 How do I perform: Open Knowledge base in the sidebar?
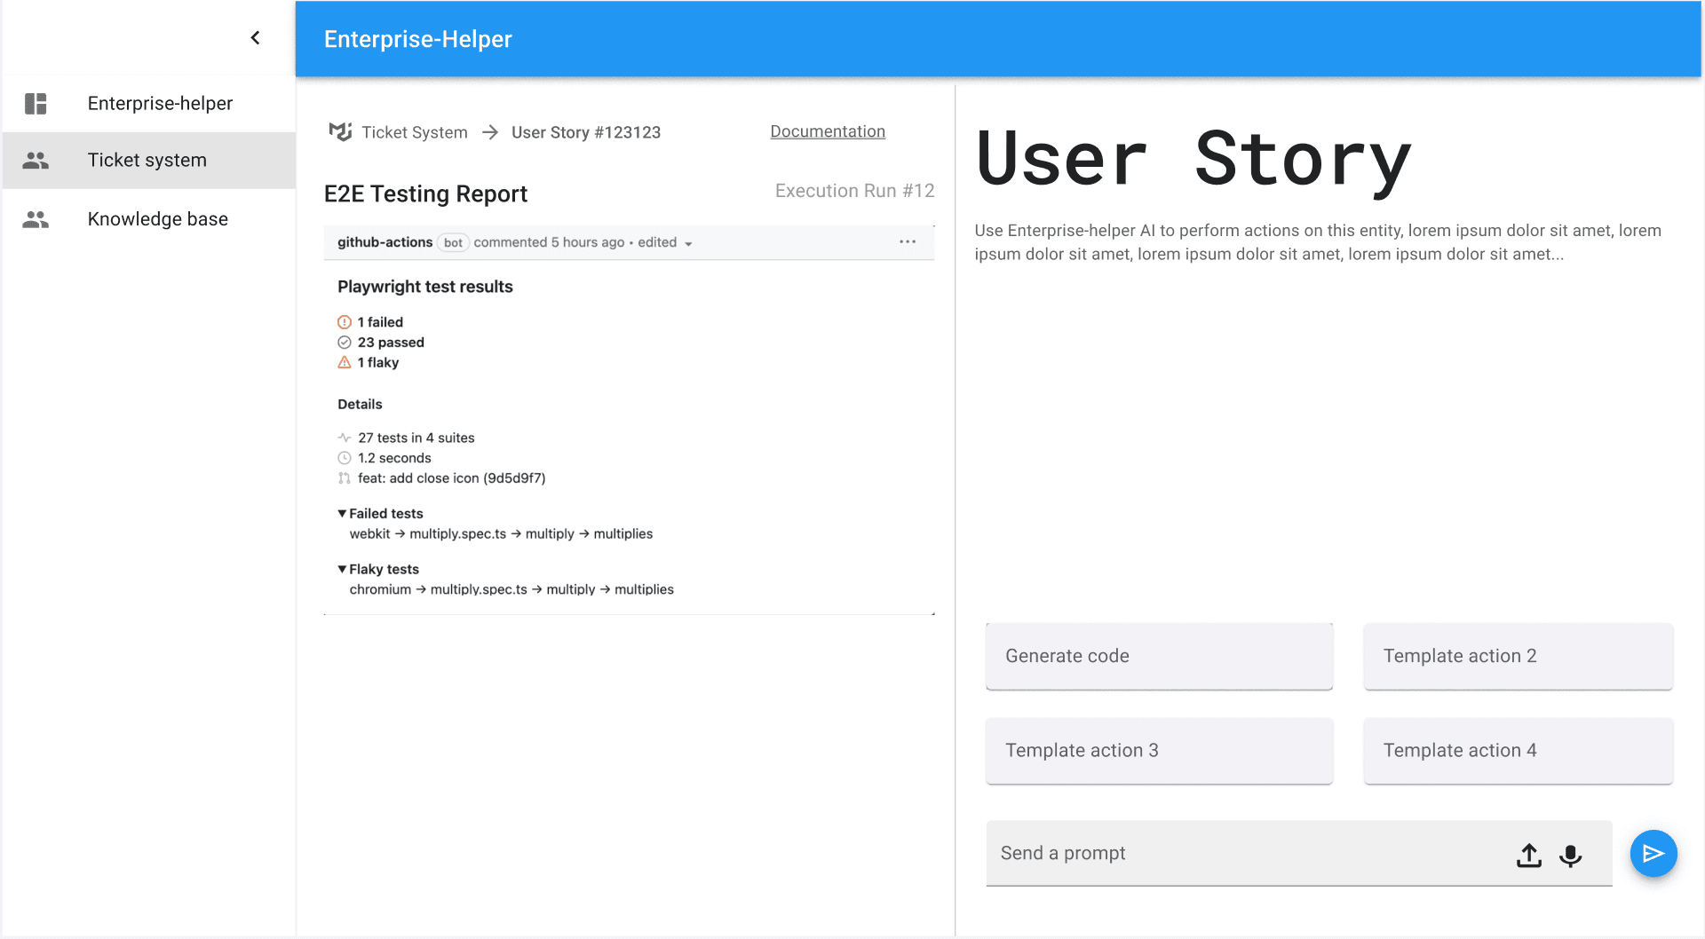(x=157, y=219)
